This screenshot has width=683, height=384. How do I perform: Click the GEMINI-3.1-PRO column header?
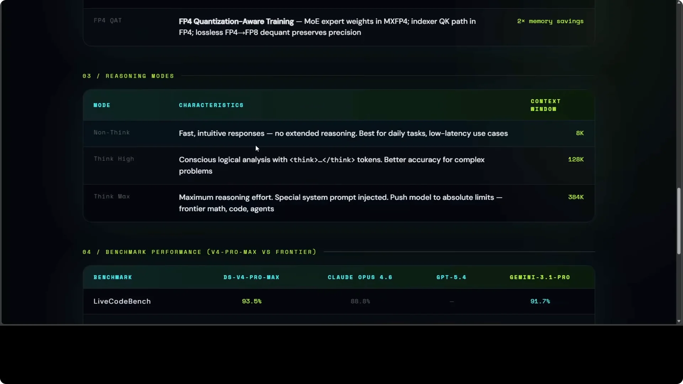pos(540,277)
